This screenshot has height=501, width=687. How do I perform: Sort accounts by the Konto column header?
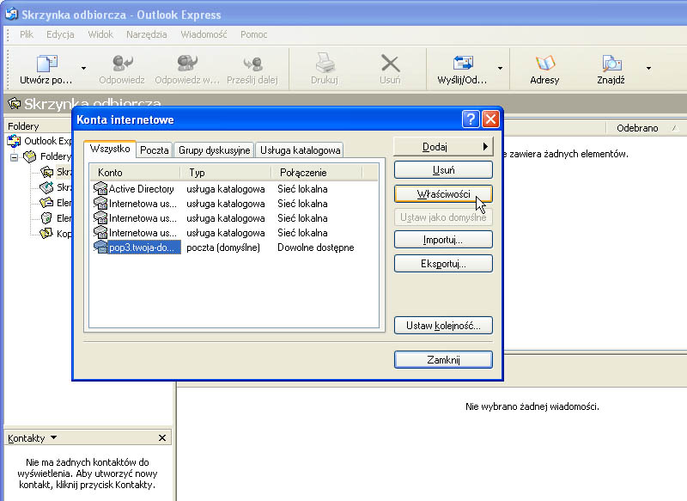135,173
